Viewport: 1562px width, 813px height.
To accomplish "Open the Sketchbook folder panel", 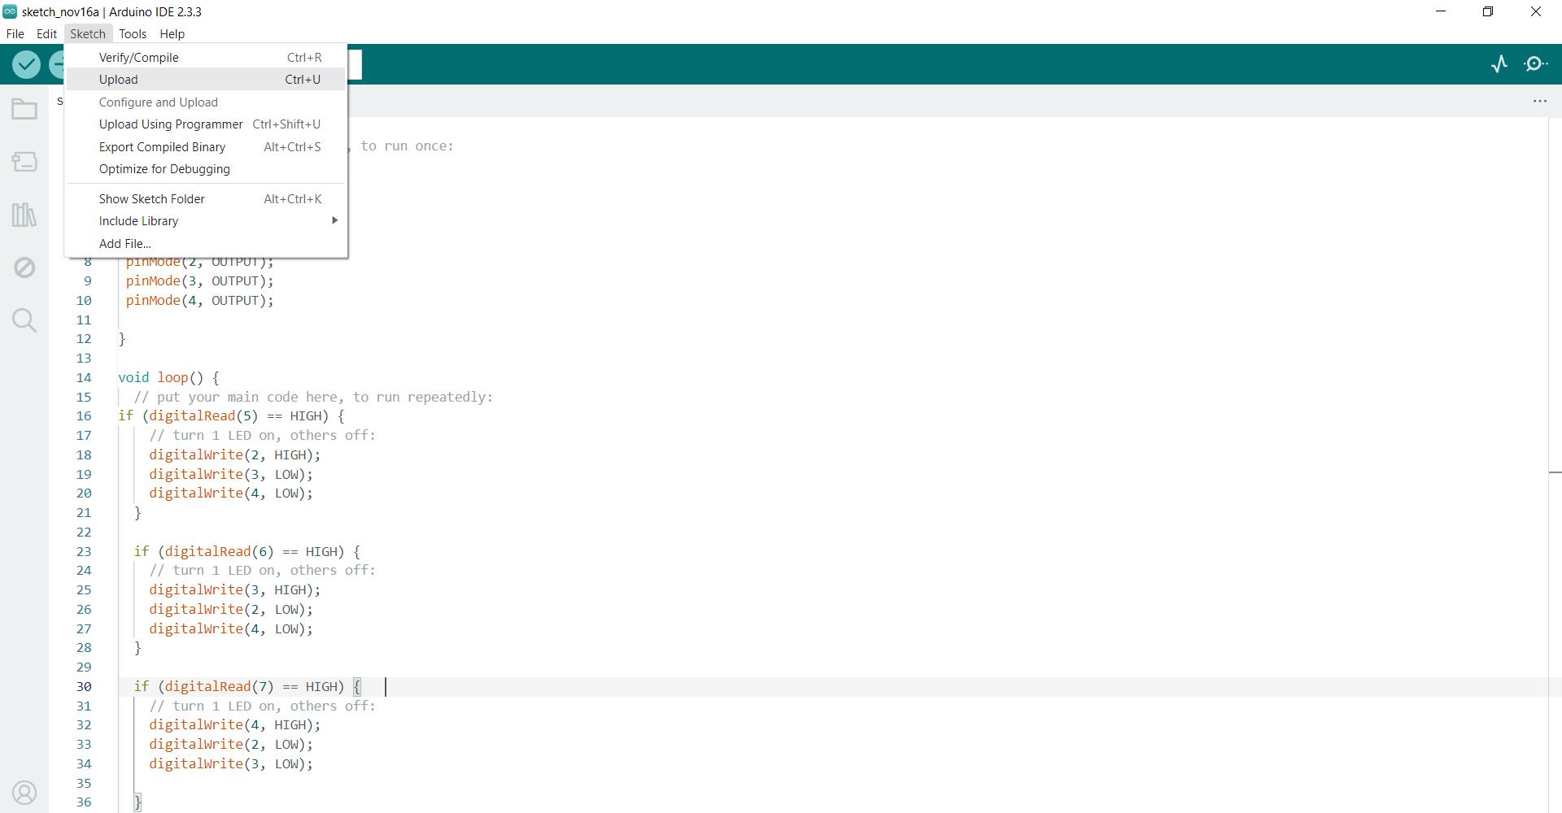I will 24,110.
